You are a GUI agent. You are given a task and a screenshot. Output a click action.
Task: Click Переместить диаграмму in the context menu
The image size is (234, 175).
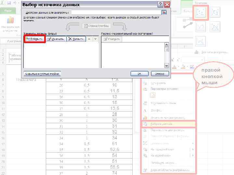(x=168, y=130)
